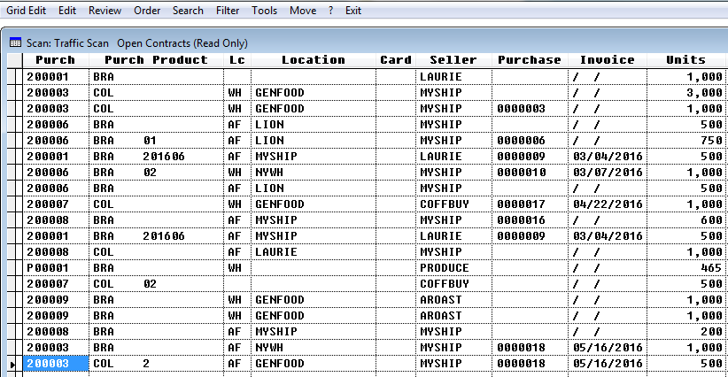Open the ? help menu
The width and height of the screenshot is (728, 377).
pos(330,11)
